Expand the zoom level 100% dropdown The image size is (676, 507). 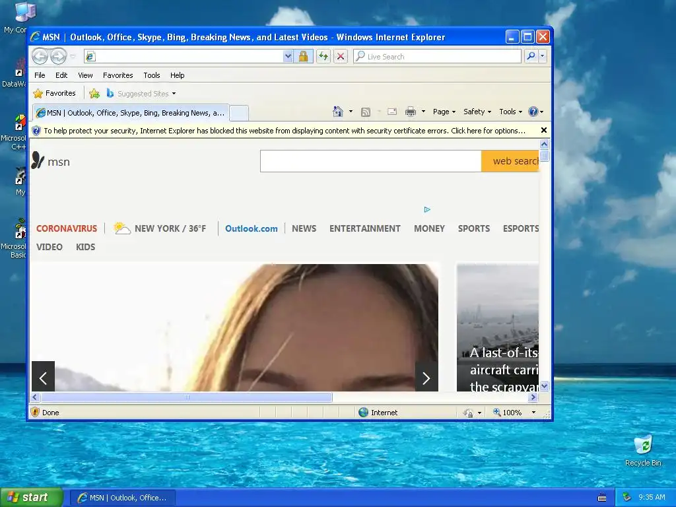tap(533, 413)
